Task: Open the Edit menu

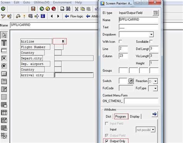Action: [17, 2]
